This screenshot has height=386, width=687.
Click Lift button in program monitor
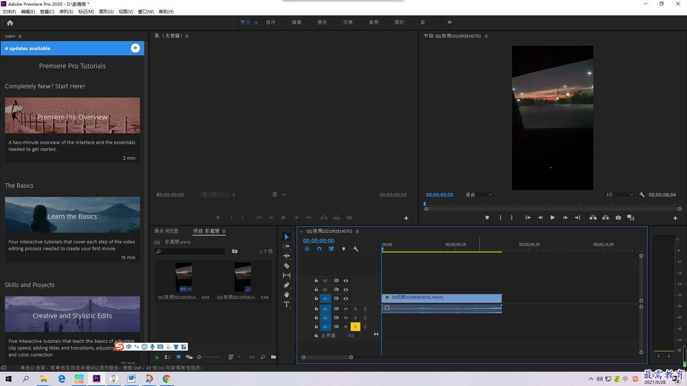[593, 218]
